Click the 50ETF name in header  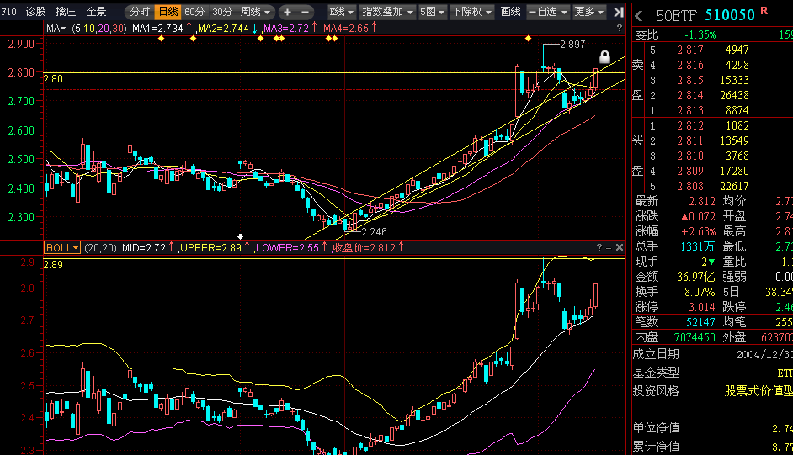pos(676,16)
